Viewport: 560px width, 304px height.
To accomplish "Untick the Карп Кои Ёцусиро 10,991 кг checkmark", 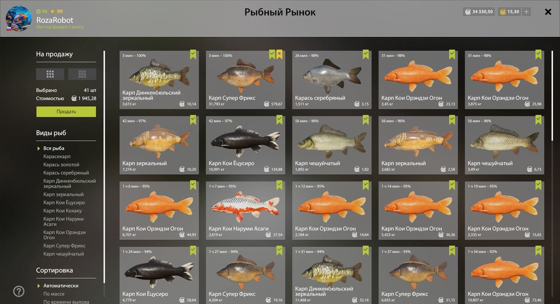I will [x=279, y=120].
